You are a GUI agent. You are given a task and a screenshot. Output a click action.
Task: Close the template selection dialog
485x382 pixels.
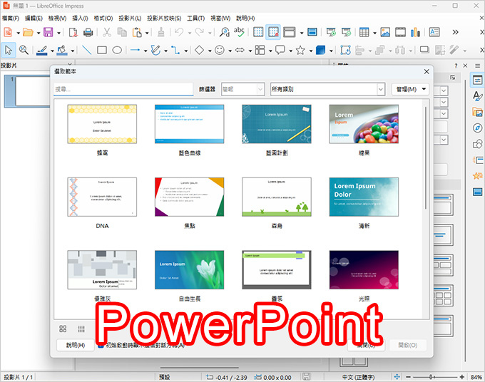pyautogui.click(x=427, y=71)
